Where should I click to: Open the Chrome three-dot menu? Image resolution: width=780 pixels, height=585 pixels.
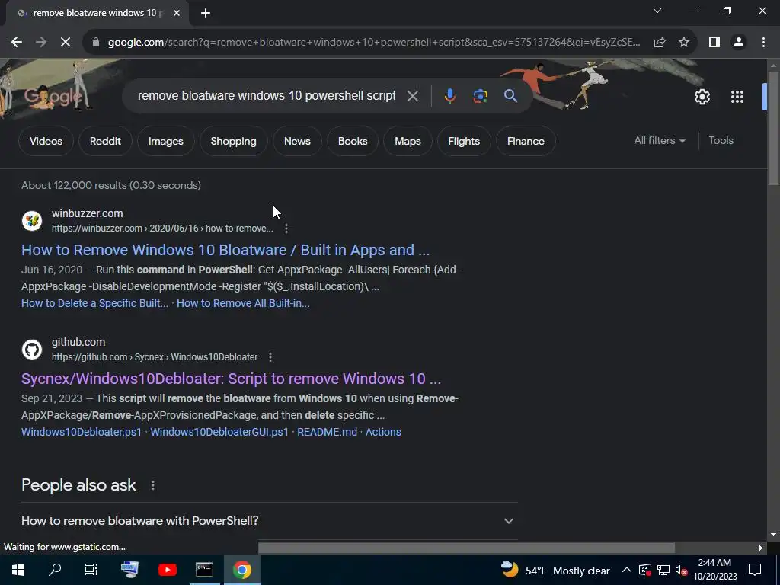click(763, 43)
